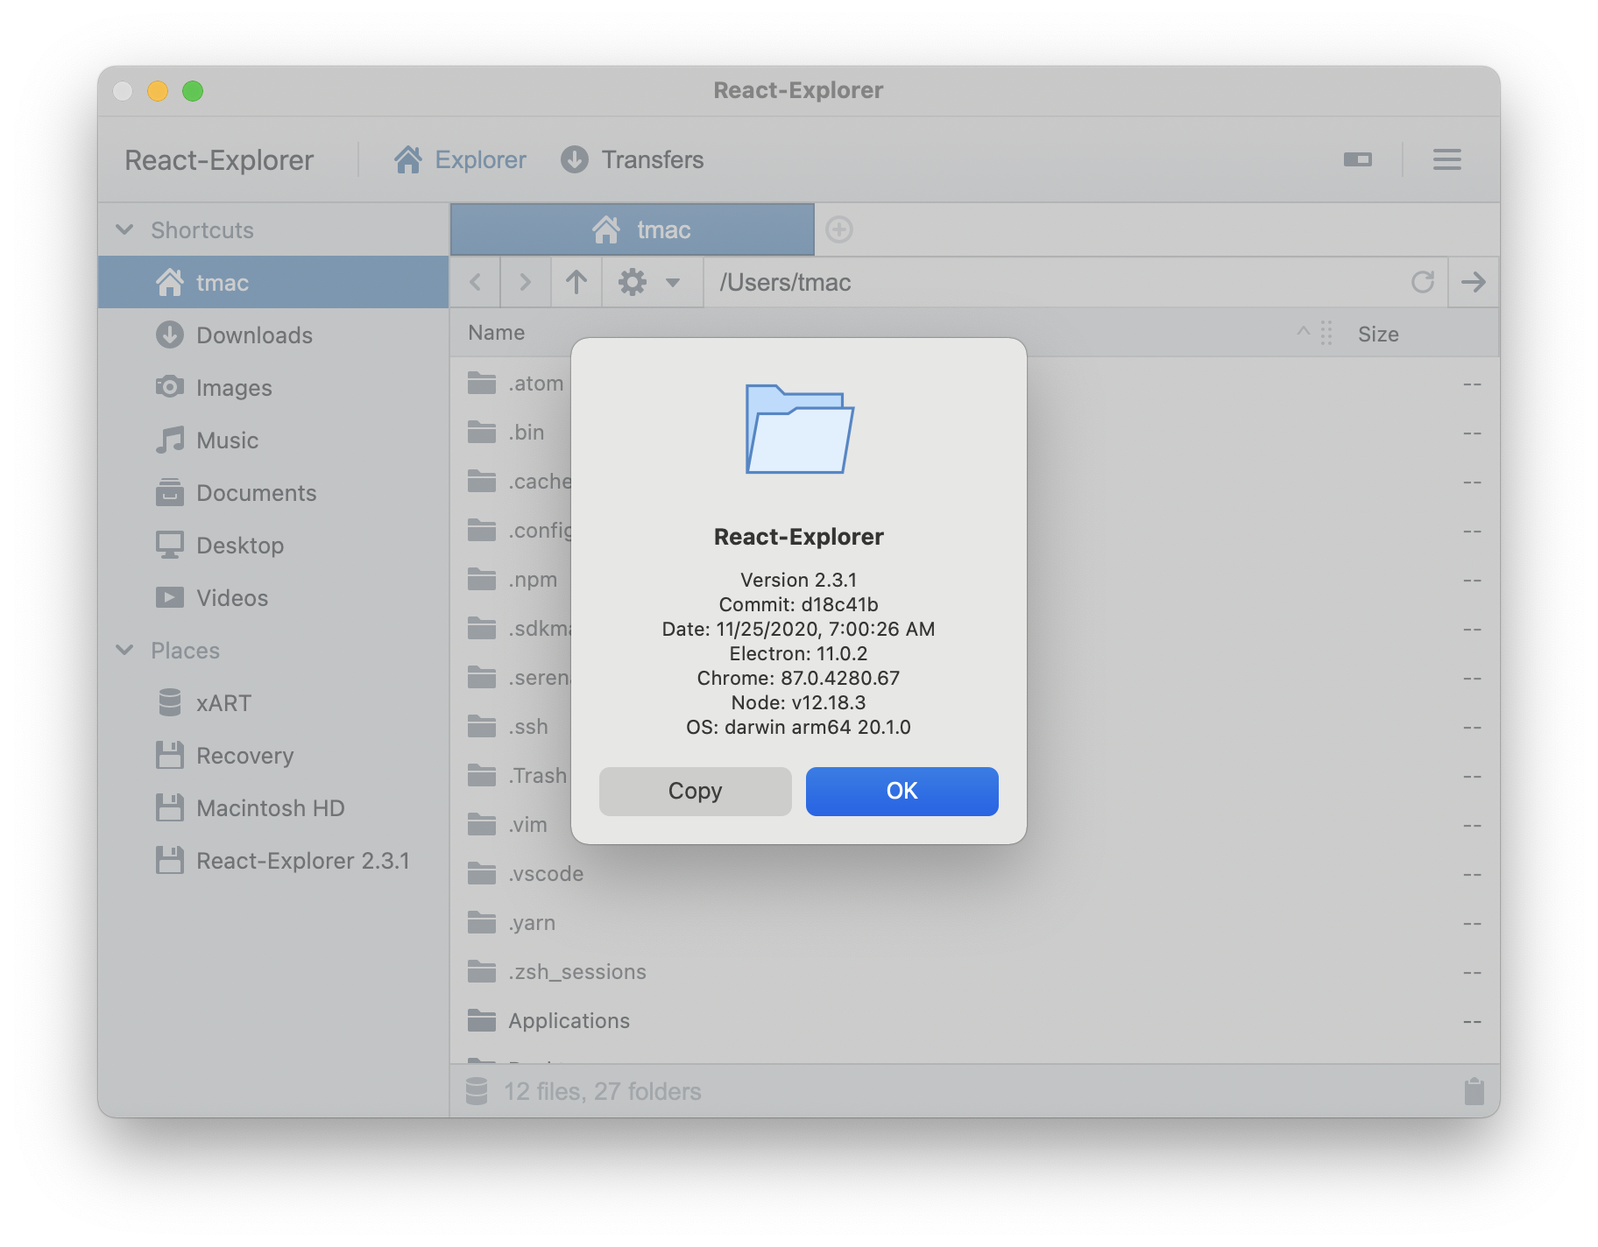Collapse the Places section
This screenshot has width=1598, height=1247.
click(125, 650)
